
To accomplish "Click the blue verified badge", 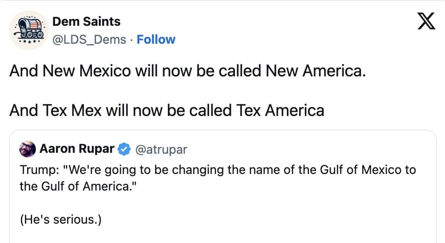I will click(x=123, y=149).
